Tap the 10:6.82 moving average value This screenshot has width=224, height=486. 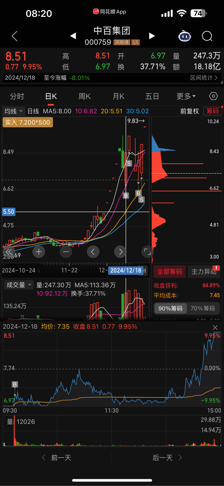(86, 111)
